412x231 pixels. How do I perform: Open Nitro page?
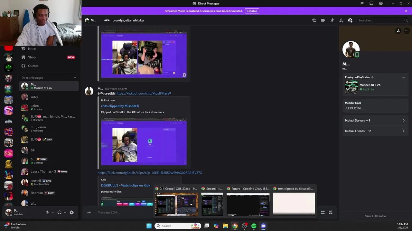(x=49, y=49)
